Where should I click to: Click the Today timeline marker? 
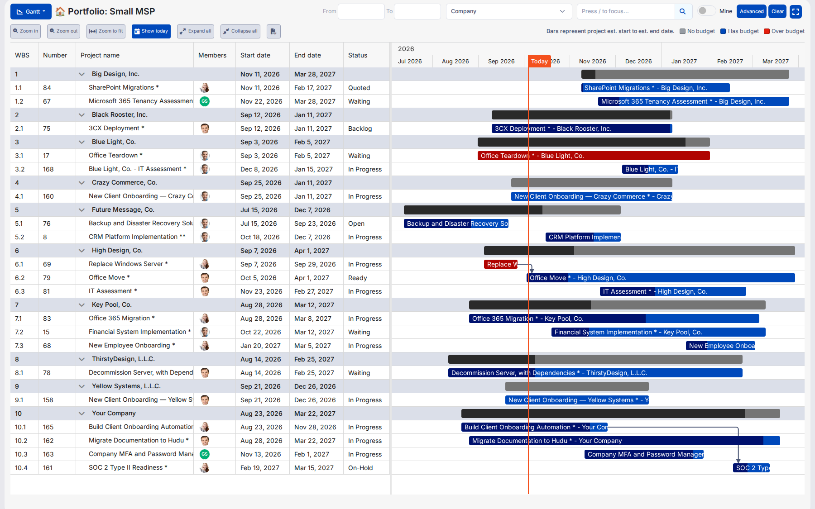539,62
